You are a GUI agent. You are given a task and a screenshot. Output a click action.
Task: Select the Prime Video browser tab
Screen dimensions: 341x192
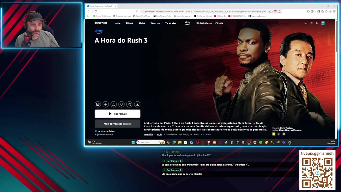pyautogui.click(x=102, y=6)
